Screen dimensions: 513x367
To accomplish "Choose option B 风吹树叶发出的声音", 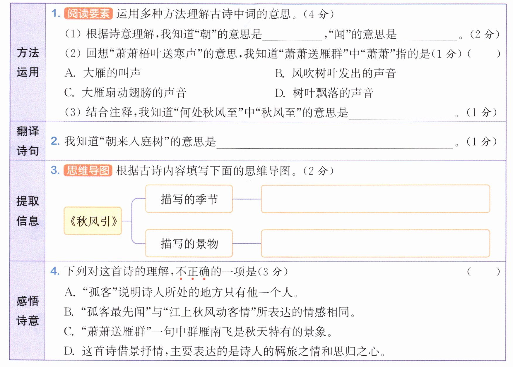I will tap(335, 73).
